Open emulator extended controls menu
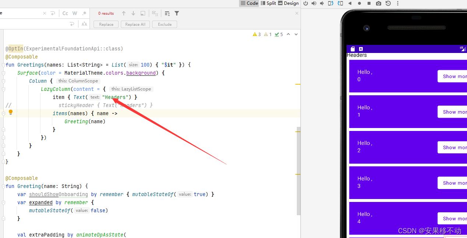467x238 pixels. click(x=398, y=3)
